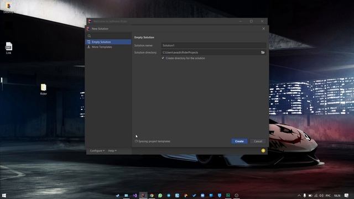This screenshot has height=199, width=354.
Task: Open the clock showing 18:26
Action: [337, 195]
